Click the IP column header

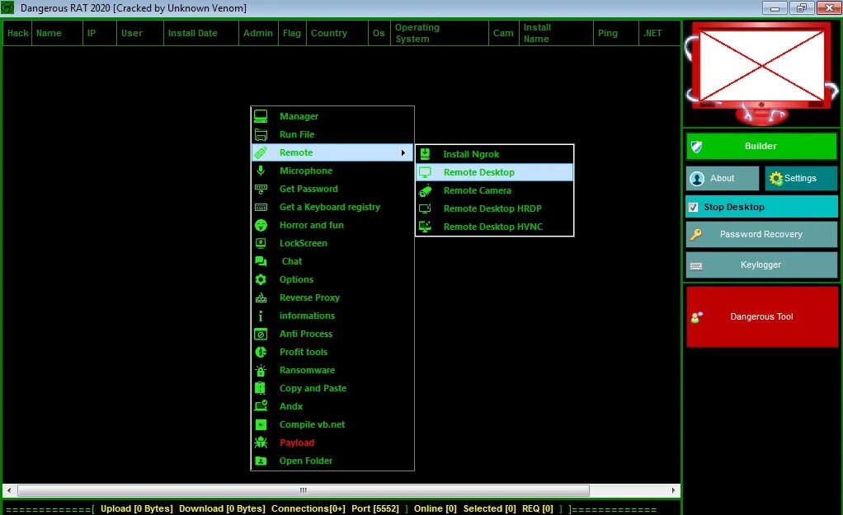coord(100,33)
